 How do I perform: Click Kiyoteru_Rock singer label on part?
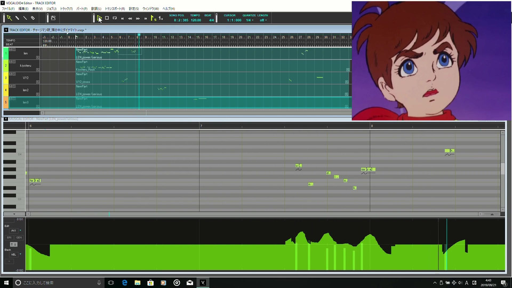(85, 69)
